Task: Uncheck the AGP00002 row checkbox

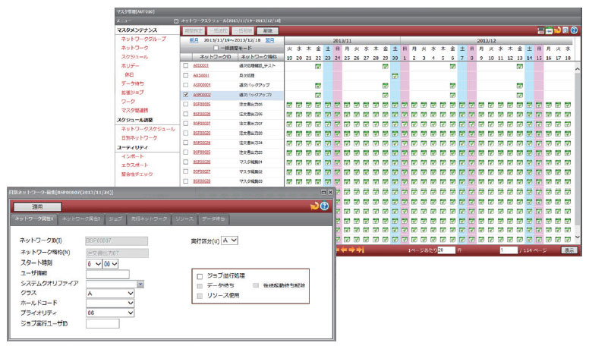Action: pyautogui.click(x=186, y=95)
